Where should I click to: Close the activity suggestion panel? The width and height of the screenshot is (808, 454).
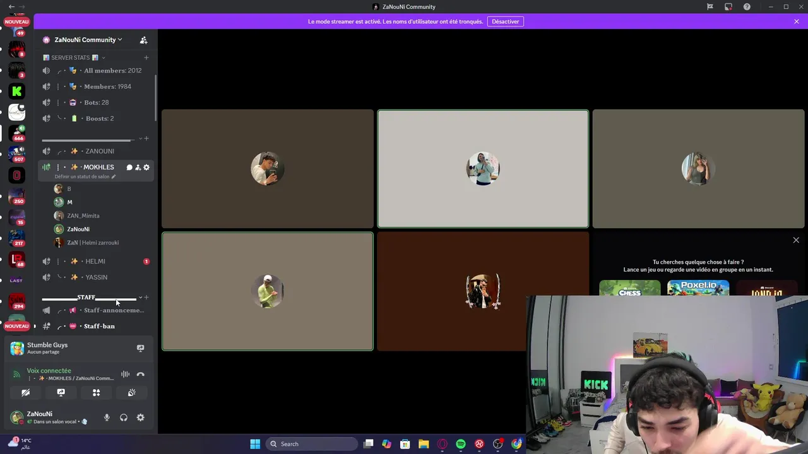pyautogui.click(x=796, y=240)
